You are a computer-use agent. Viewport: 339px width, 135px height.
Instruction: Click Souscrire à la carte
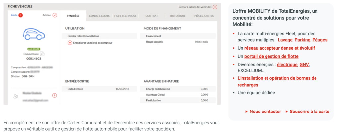pos(309,112)
